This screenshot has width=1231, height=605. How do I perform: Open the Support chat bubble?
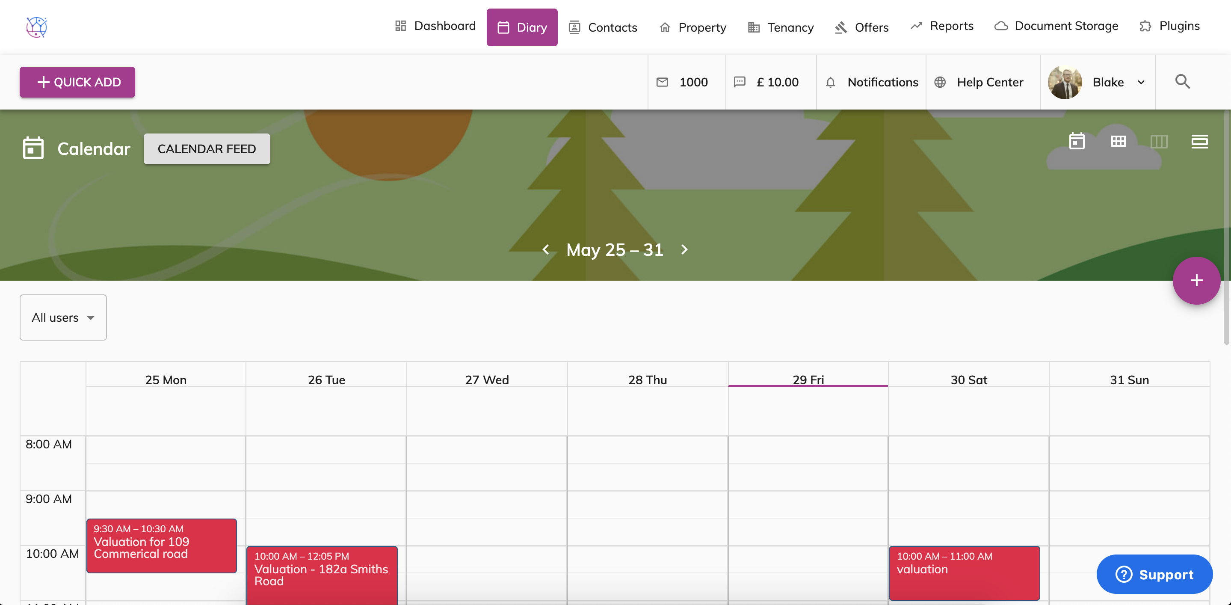click(1154, 575)
